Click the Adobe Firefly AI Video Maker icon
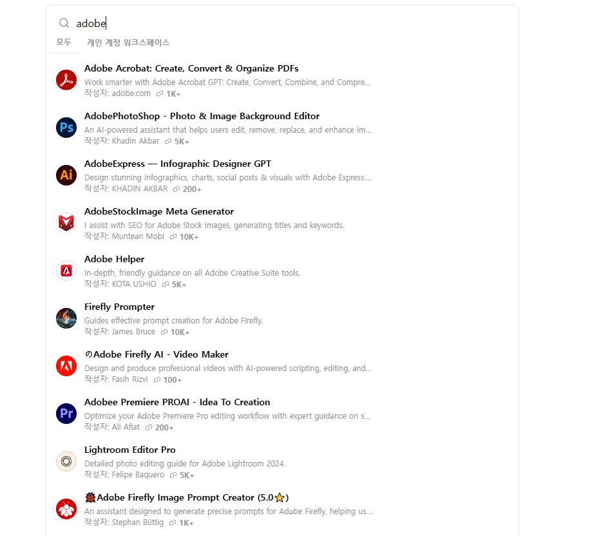 pos(66,366)
